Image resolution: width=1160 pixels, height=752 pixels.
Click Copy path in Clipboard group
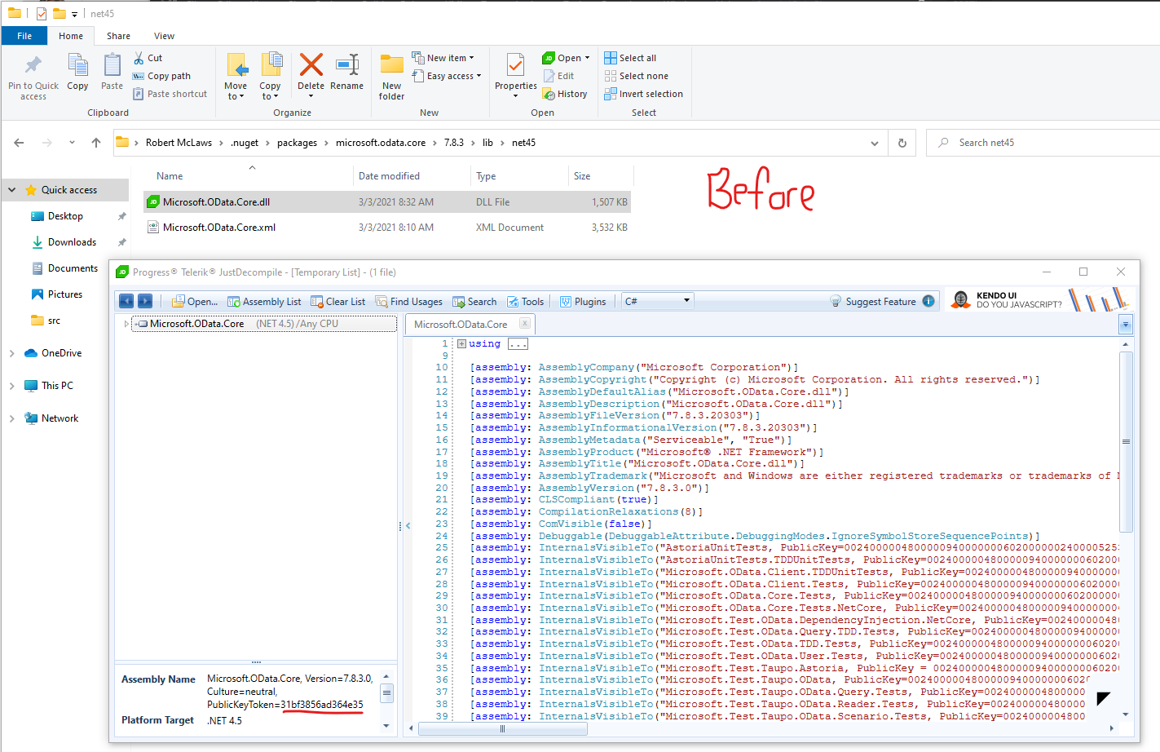[161, 76]
